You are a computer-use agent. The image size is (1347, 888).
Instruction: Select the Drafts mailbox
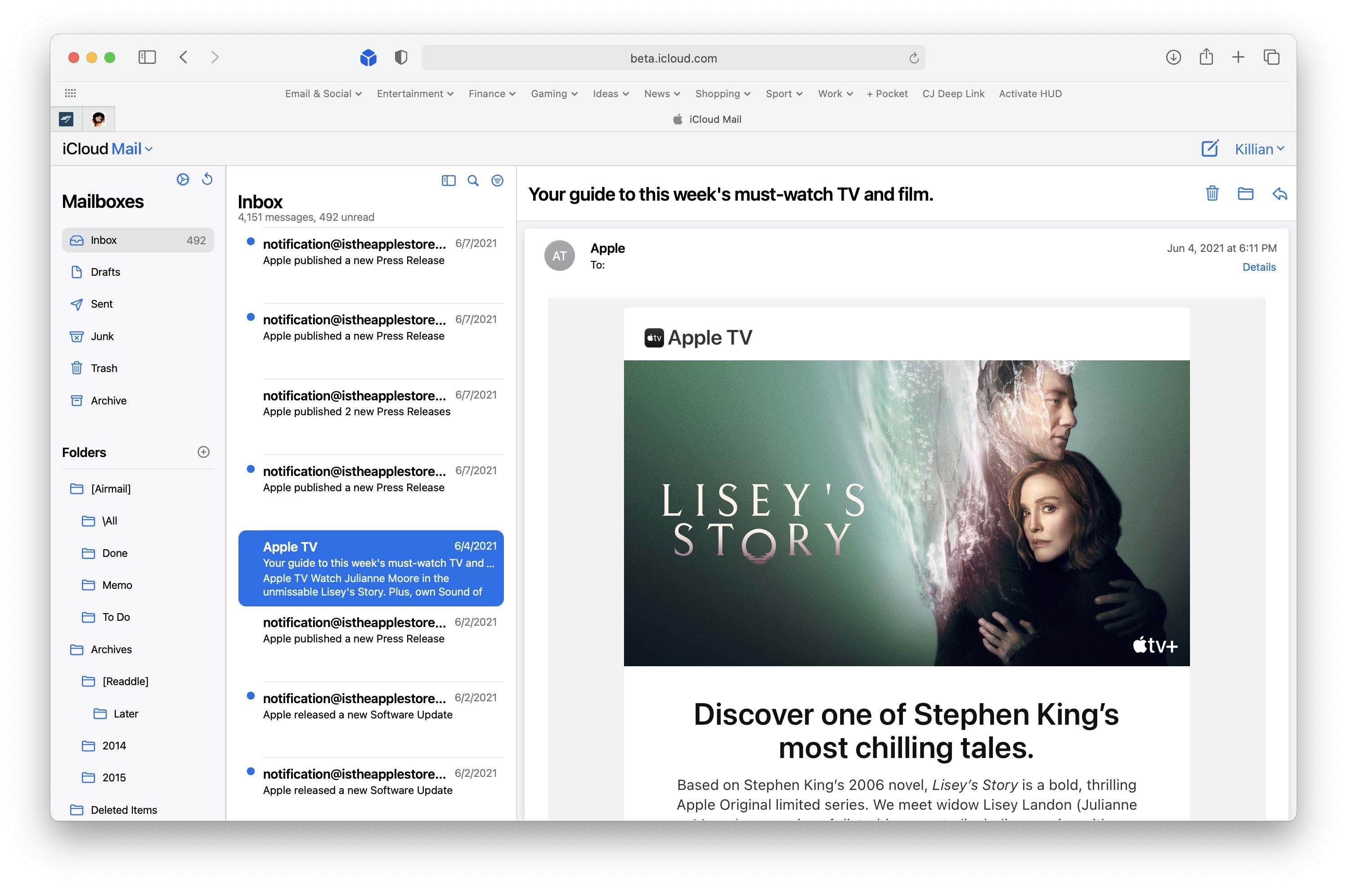coord(105,272)
